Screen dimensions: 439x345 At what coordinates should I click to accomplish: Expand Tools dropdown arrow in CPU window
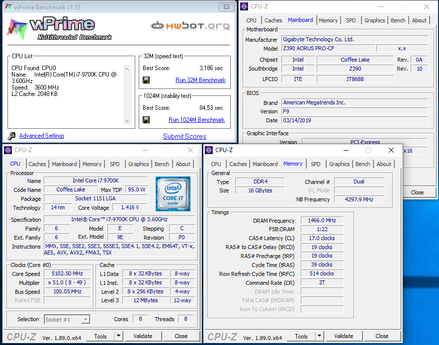118,336
